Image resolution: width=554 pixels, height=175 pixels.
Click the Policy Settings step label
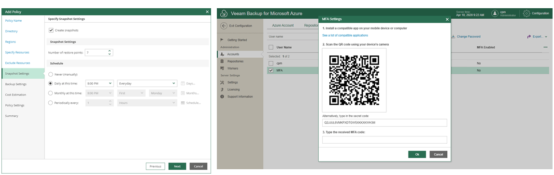pyautogui.click(x=14, y=105)
